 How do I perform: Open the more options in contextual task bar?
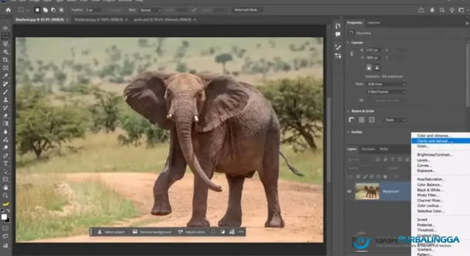241,232
